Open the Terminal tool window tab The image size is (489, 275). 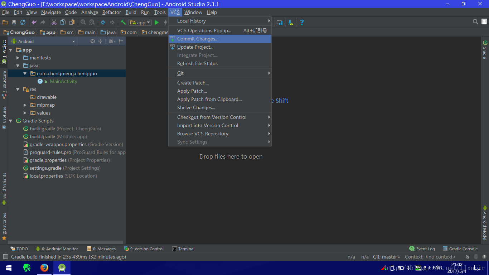pos(183,249)
